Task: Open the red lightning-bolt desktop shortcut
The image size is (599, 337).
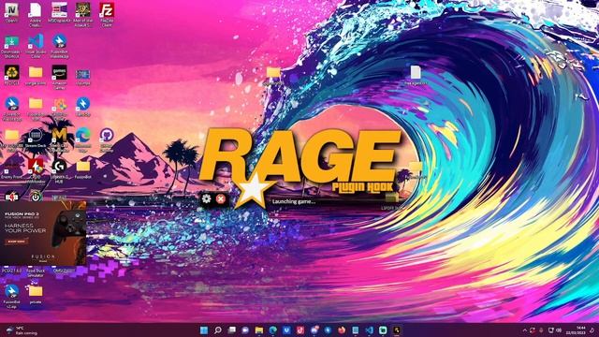Action: click(x=36, y=170)
